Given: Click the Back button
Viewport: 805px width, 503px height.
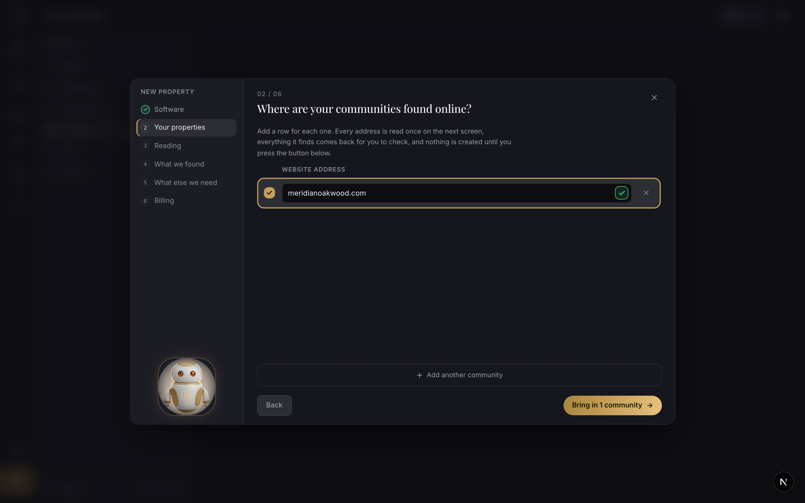Looking at the screenshot, I should pyautogui.click(x=274, y=405).
